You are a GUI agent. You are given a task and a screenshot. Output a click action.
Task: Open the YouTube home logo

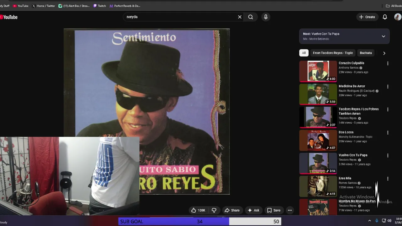(8, 17)
